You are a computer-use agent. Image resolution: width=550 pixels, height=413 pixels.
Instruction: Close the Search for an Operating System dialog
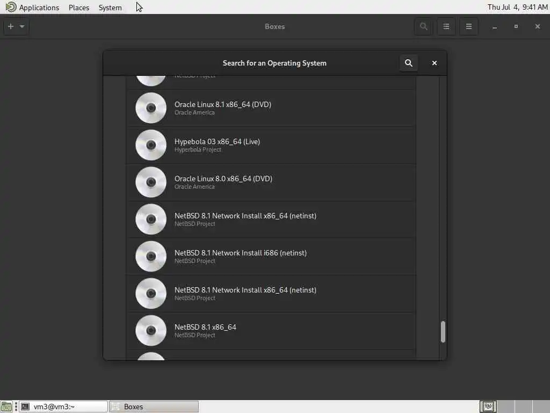click(x=434, y=63)
